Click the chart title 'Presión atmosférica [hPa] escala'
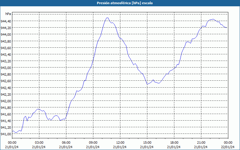The width and height of the screenshot is (240, 150). 124,3
